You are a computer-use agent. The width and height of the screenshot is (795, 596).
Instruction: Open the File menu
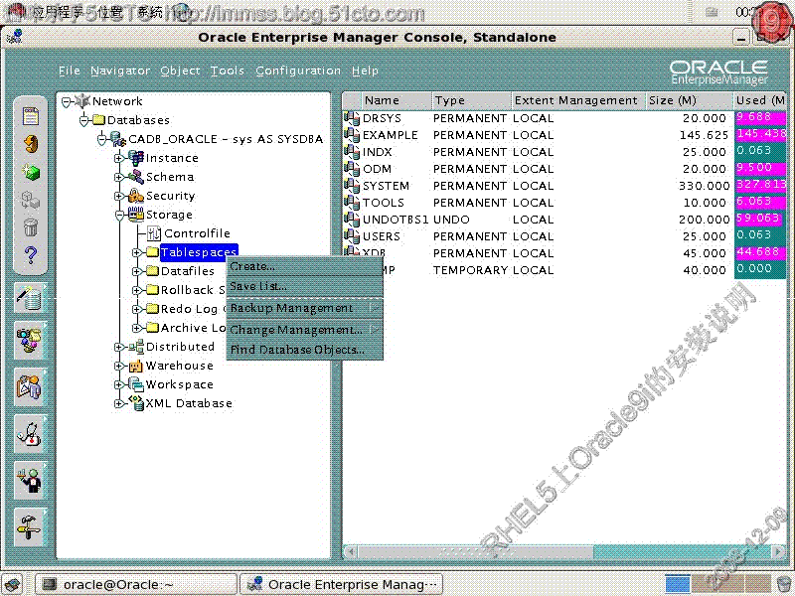click(70, 71)
